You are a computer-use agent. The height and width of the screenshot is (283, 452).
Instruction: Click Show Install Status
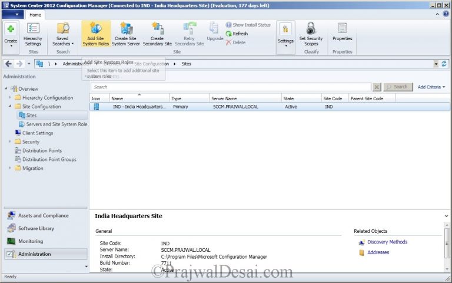click(x=248, y=25)
